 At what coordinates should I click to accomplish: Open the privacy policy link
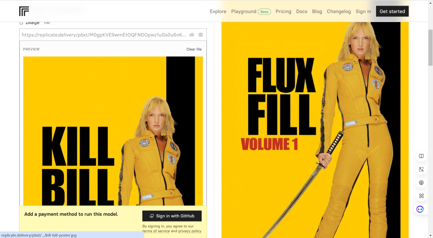click(190, 231)
